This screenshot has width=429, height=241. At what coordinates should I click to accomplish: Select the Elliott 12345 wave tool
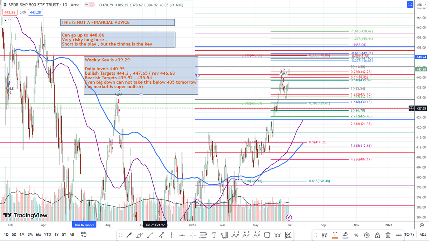tap(235, 235)
